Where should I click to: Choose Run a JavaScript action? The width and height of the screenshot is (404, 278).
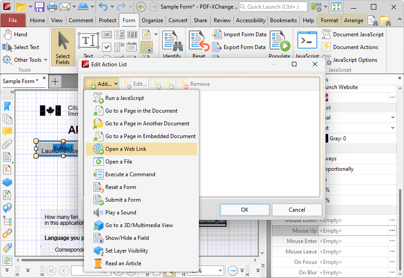(x=142, y=98)
